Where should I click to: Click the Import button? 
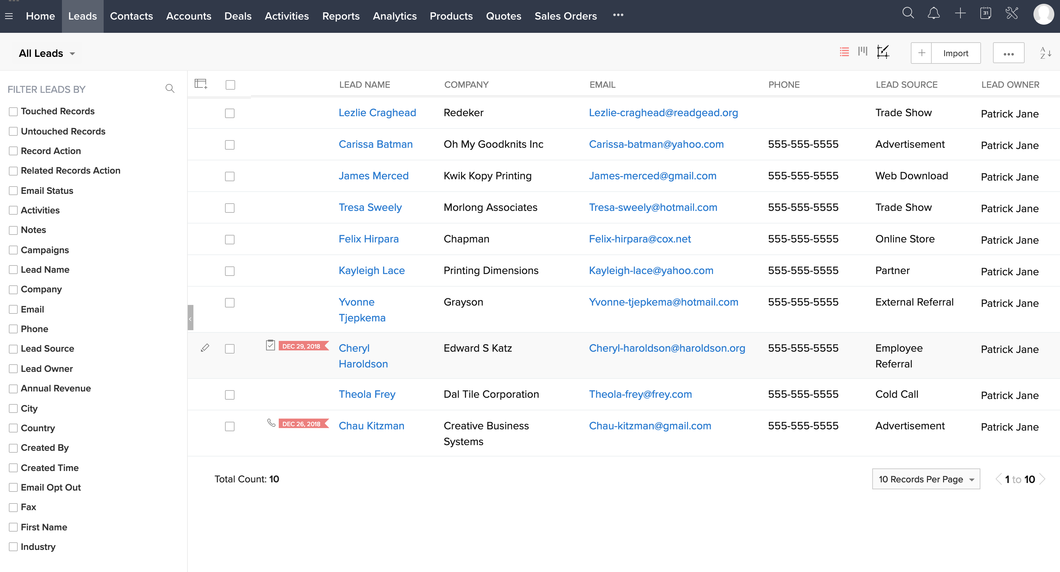[x=955, y=53]
